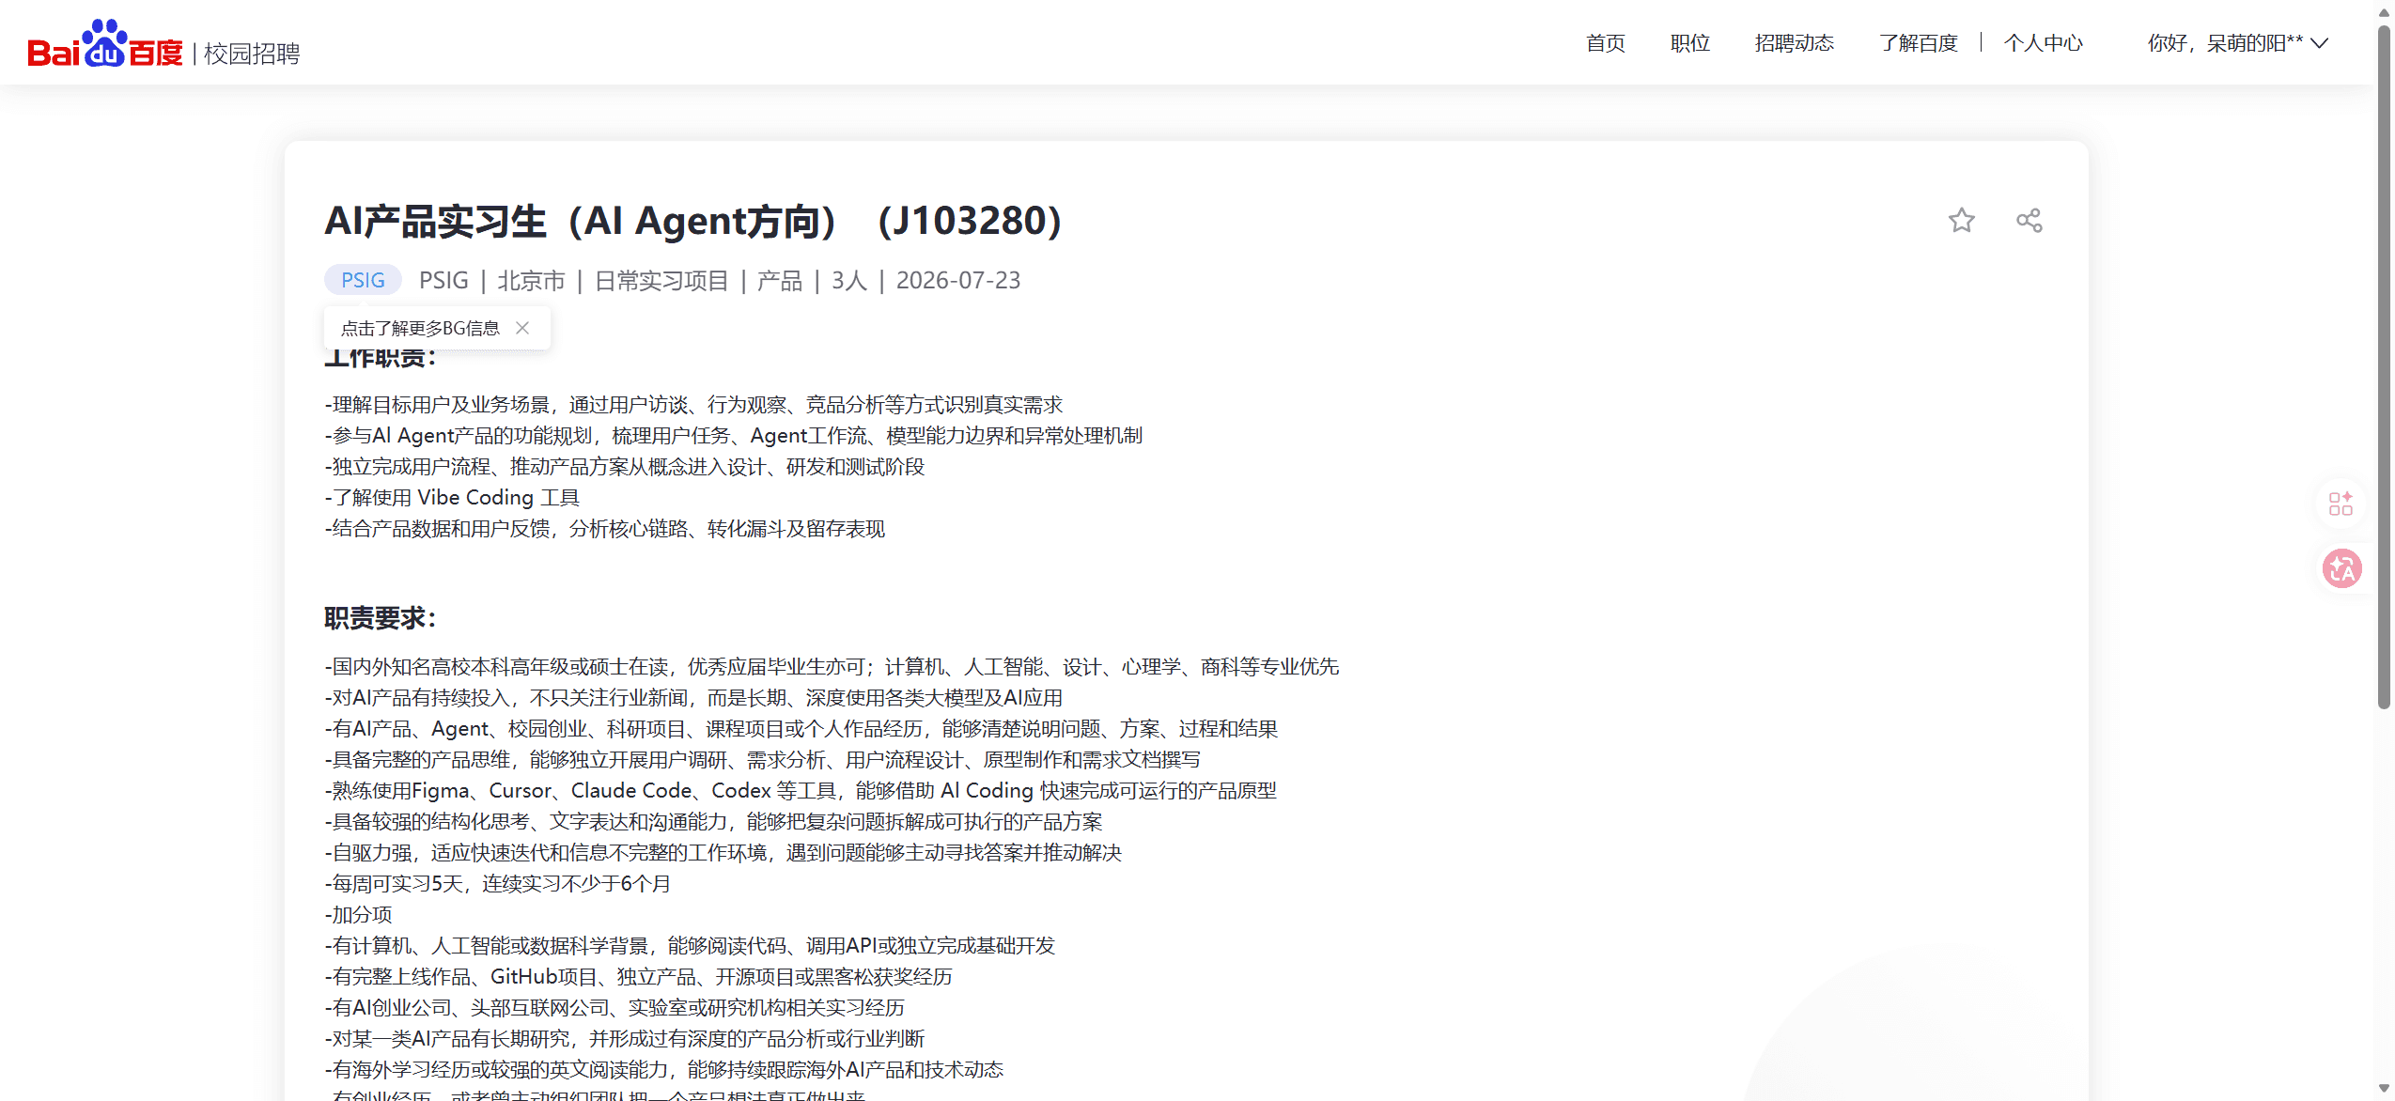Click the 职责要求 section heading
Viewport: 2395px width, 1101px height.
[x=380, y=618]
